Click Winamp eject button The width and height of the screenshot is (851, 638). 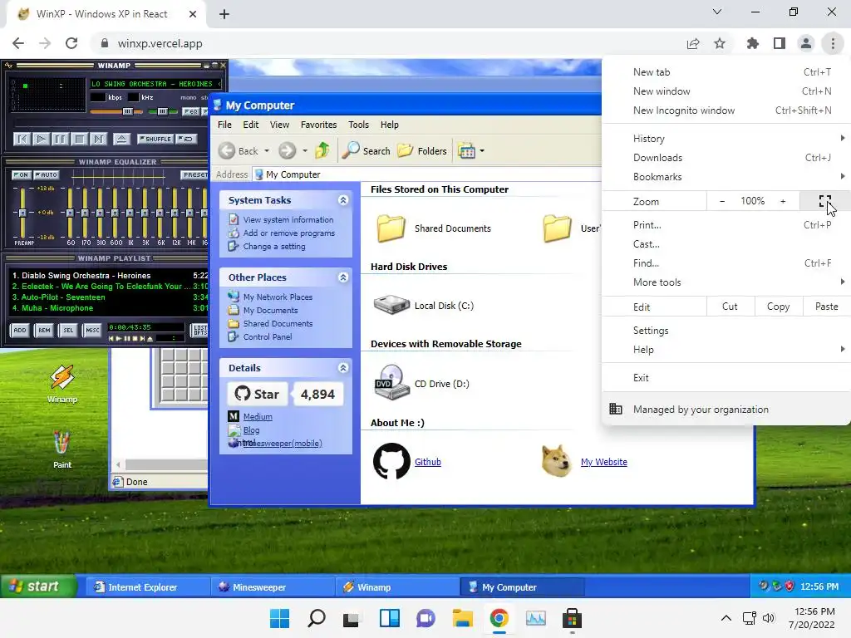[121, 140]
